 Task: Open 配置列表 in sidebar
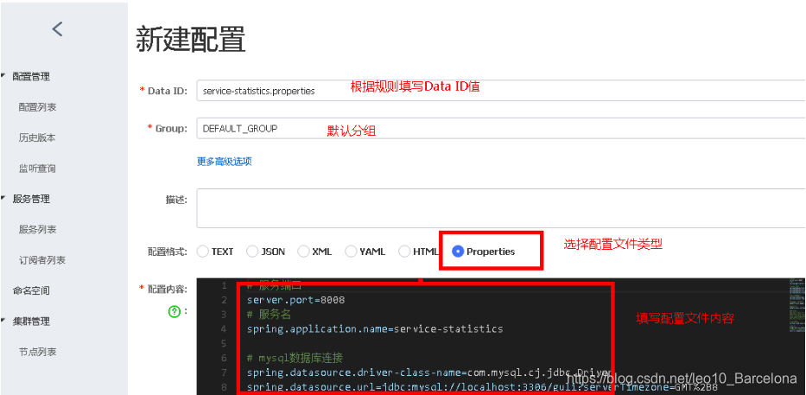37,107
